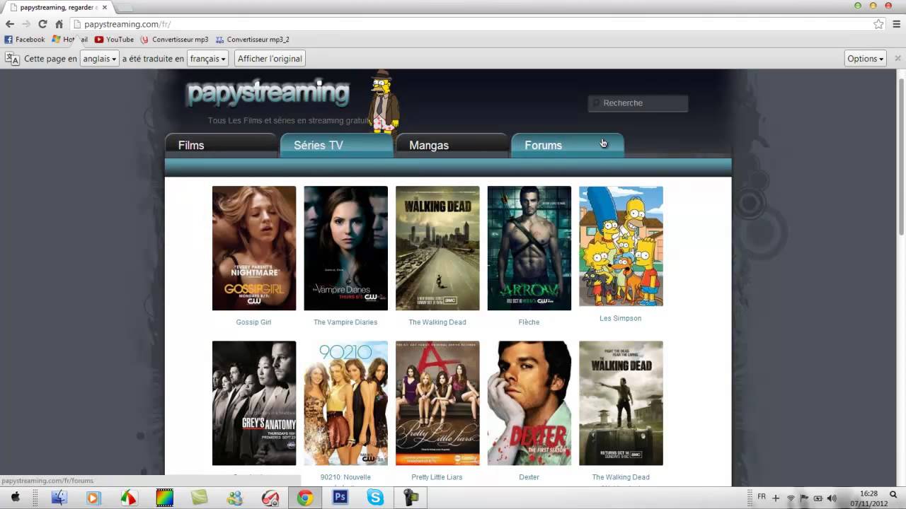
Task: Click the Action Center flag tray icon
Action: [x=804, y=498]
